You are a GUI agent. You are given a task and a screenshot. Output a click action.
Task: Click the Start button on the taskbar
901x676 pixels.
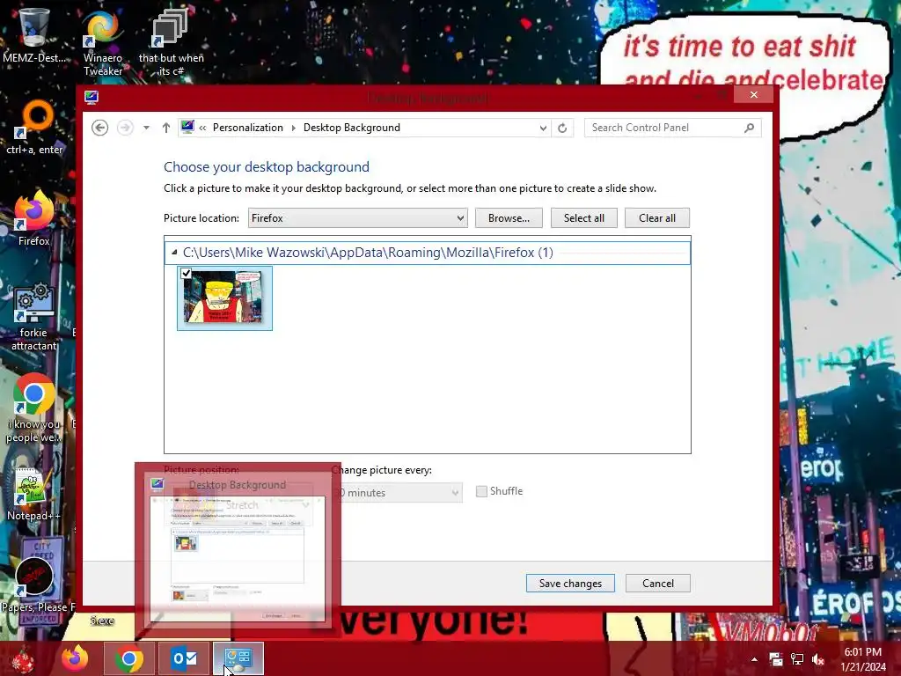tap(24, 658)
